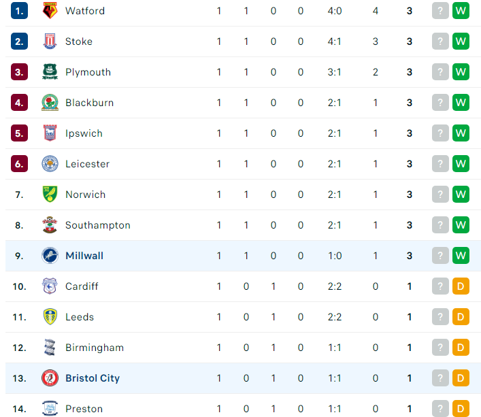Select the Southampton club crest
The image size is (481, 417).
tap(50, 225)
